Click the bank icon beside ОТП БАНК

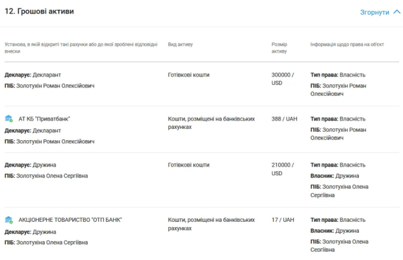(8, 220)
